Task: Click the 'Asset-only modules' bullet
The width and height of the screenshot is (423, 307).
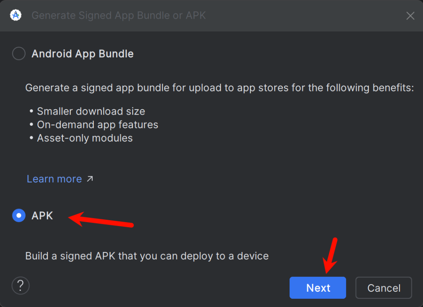Action: click(85, 138)
